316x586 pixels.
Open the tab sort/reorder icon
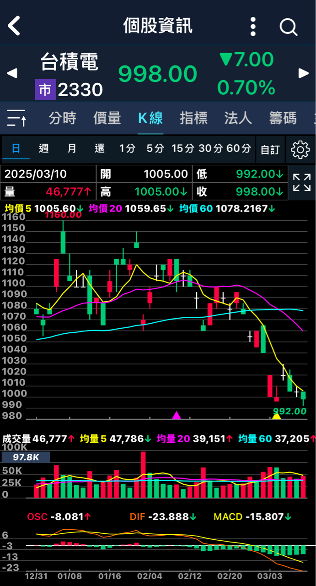[17, 118]
